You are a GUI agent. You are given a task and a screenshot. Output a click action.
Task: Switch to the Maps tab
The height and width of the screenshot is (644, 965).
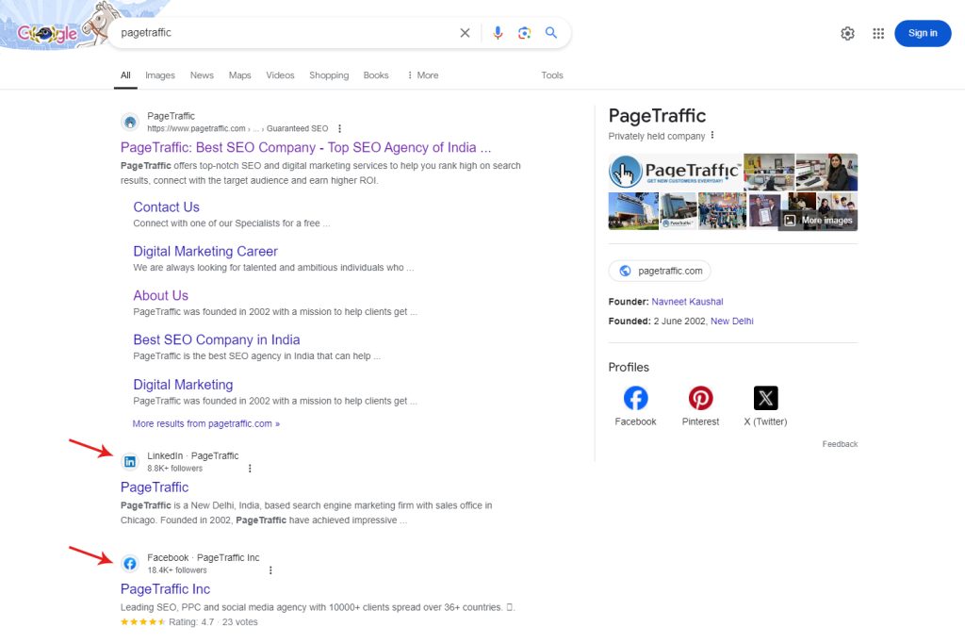240,75
